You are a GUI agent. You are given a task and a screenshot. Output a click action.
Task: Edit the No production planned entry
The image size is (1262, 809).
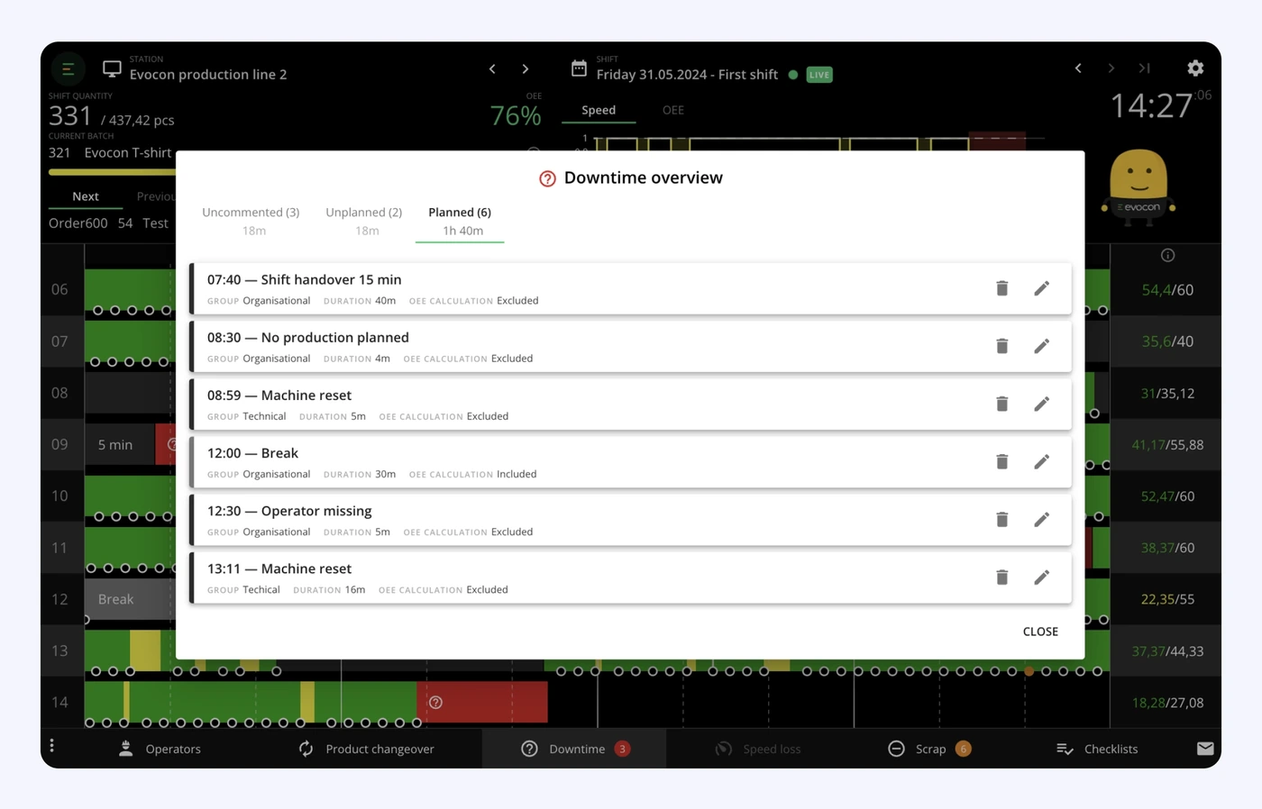click(1041, 346)
